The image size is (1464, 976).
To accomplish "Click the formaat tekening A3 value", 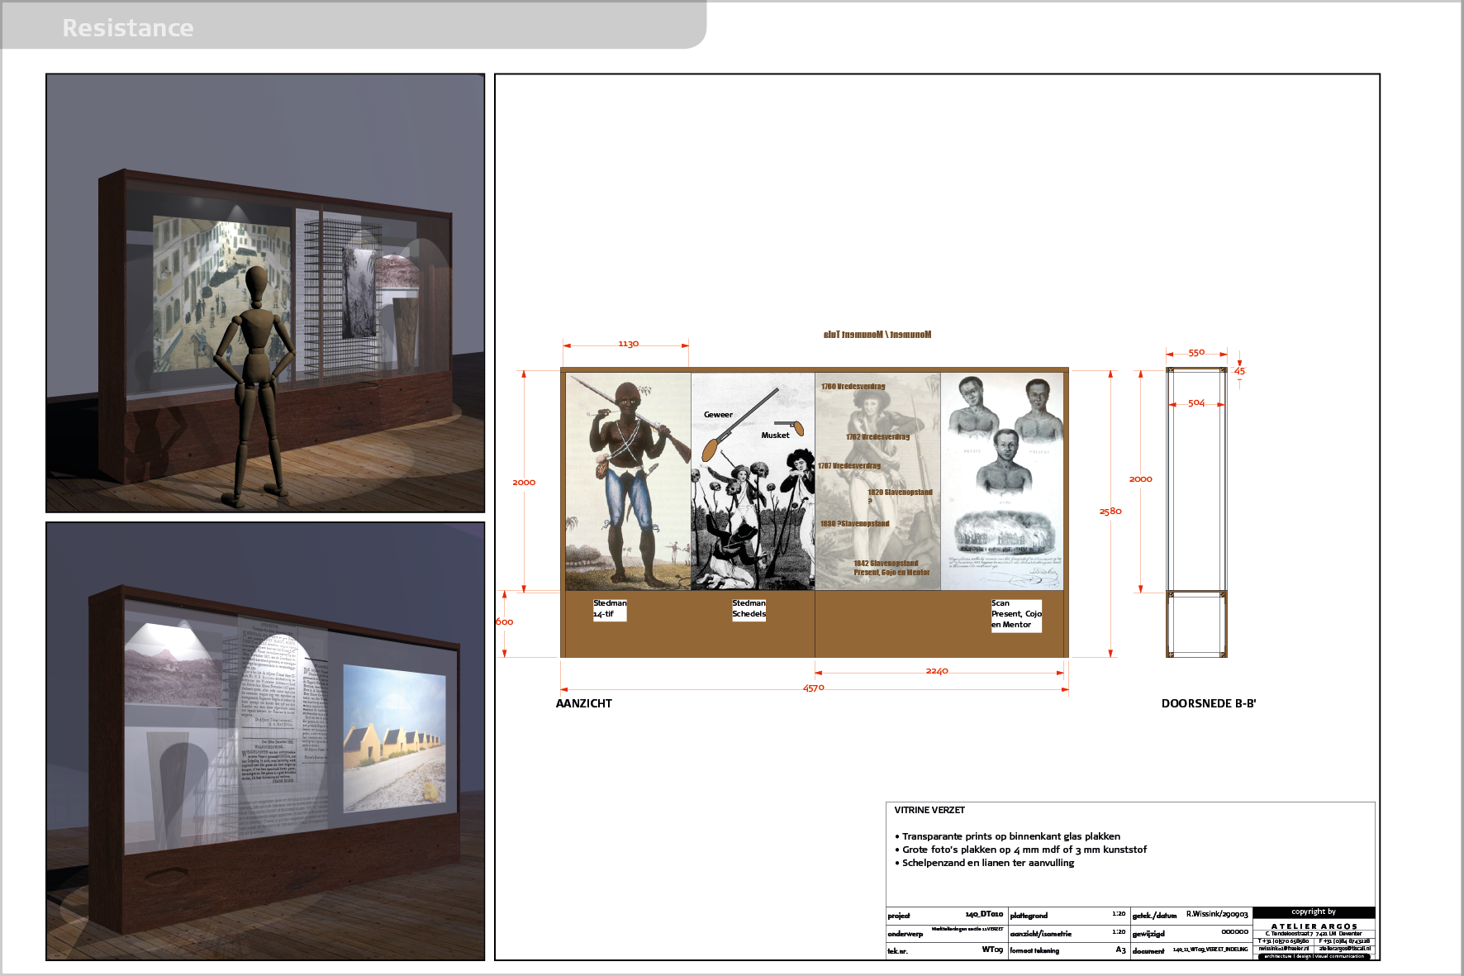I will [1120, 950].
